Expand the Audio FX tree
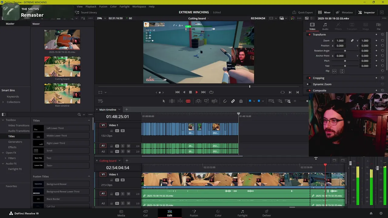388x218 pixels. point(3,164)
